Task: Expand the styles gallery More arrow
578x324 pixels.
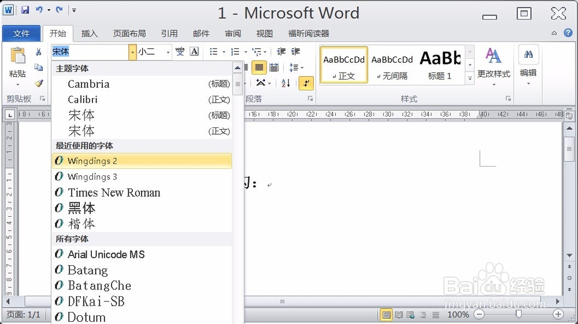Action: coord(469,78)
